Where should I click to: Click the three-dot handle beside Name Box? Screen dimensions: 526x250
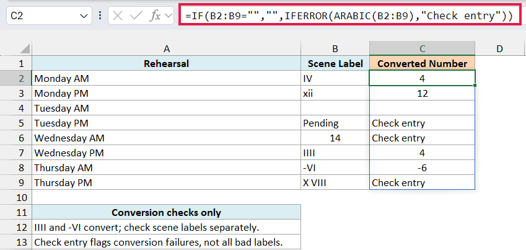coord(100,16)
